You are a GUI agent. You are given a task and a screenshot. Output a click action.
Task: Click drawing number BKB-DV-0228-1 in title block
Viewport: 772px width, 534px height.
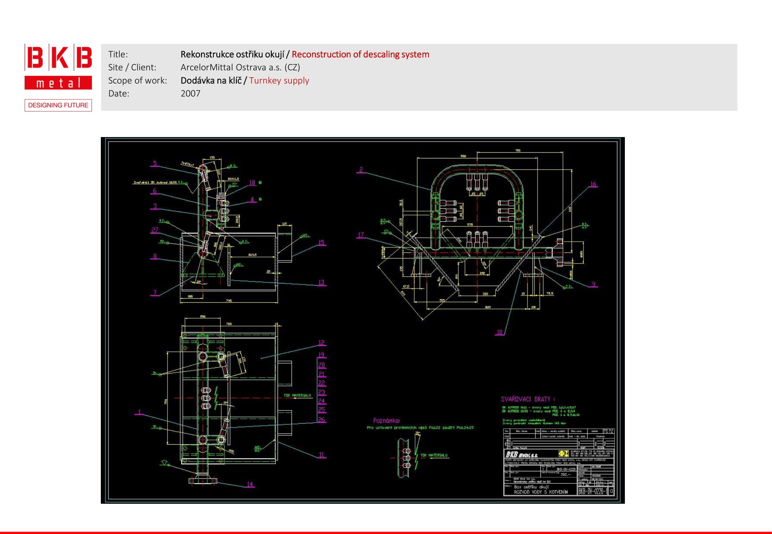tap(592, 491)
